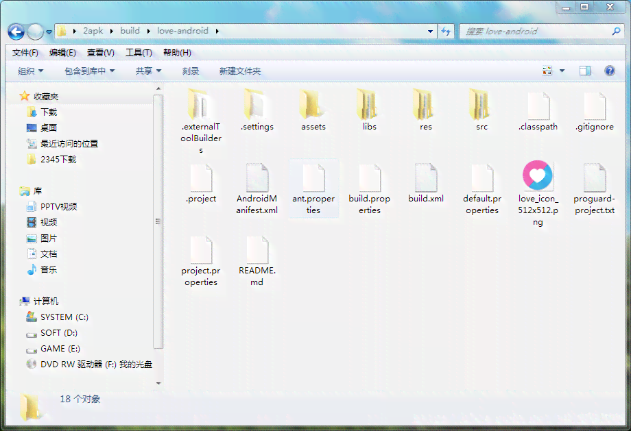Image resolution: width=631 pixels, height=431 pixels.
Task: Click the Back navigation arrow
Action: click(16, 32)
